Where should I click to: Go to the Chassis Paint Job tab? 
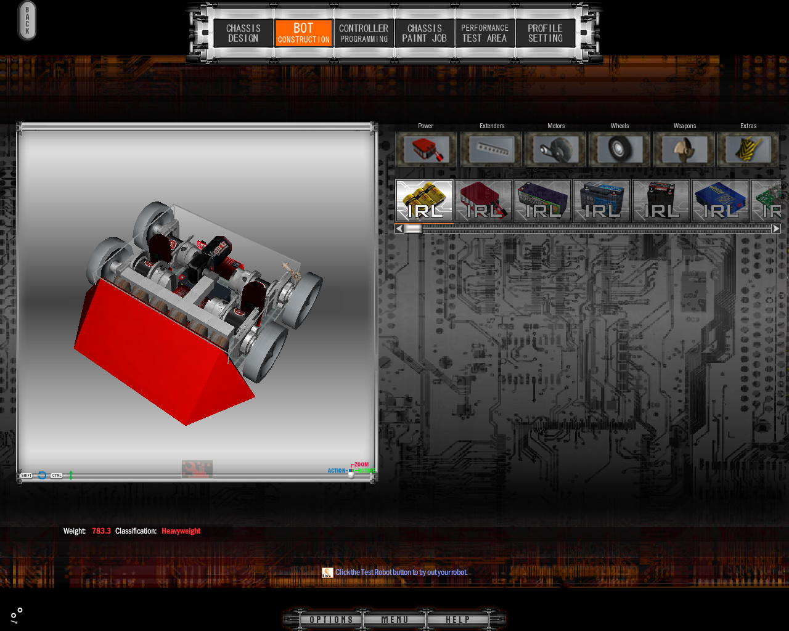pyautogui.click(x=424, y=33)
